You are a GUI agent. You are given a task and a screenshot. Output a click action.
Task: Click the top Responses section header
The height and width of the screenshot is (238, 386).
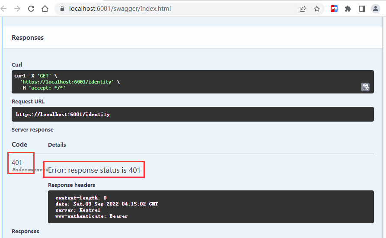pos(28,38)
